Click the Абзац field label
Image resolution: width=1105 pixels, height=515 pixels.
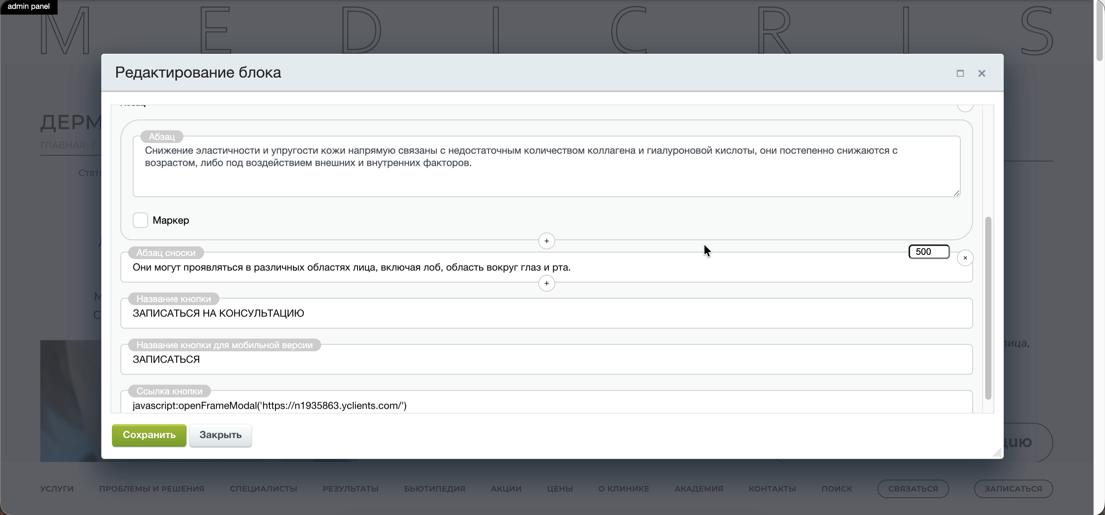pyautogui.click(x=162, y=137)
